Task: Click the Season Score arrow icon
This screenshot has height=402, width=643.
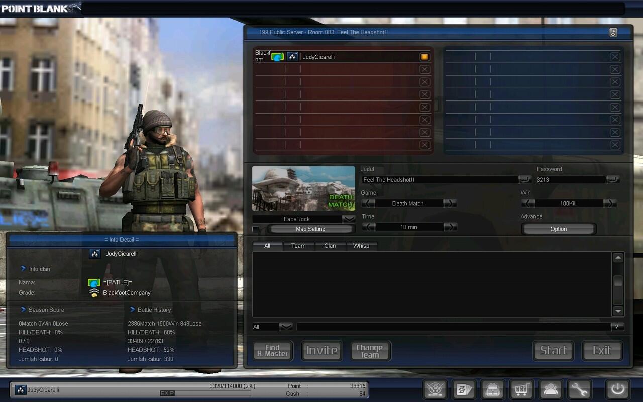Action: (x=23, y=310)
